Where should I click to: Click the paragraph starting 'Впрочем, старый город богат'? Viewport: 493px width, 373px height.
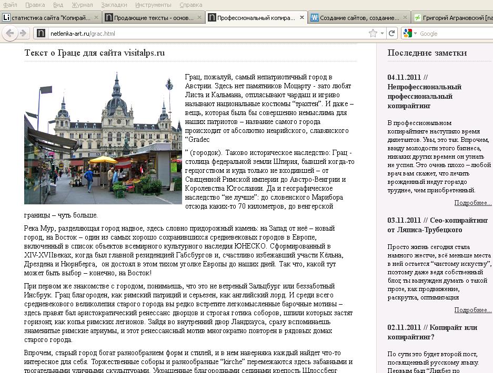point(188,361)
